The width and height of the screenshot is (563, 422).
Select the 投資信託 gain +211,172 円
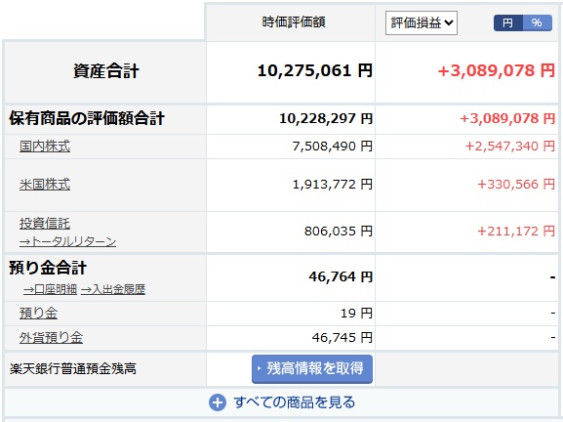point(516,232)
